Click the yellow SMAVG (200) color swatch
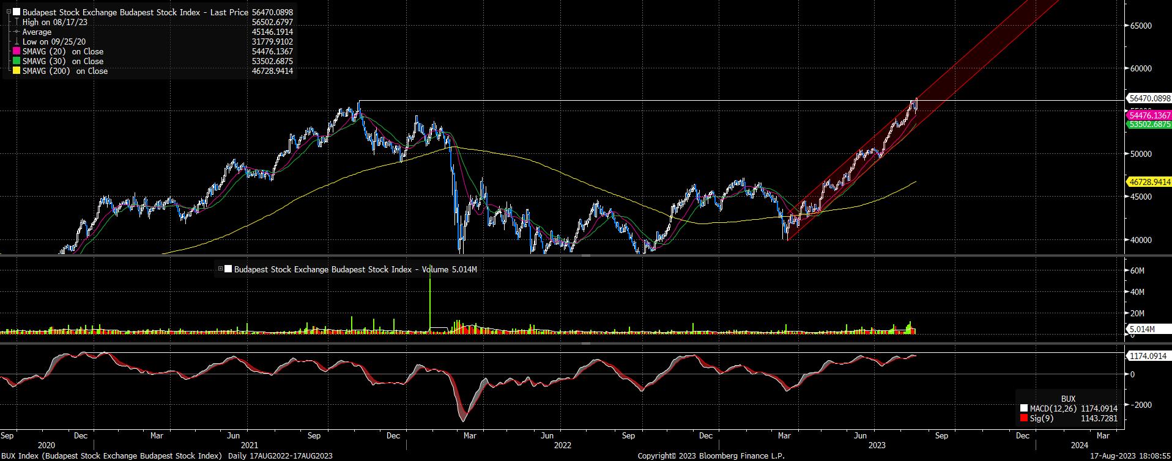This screenshot has width=1172, height=461. [17, 71]
